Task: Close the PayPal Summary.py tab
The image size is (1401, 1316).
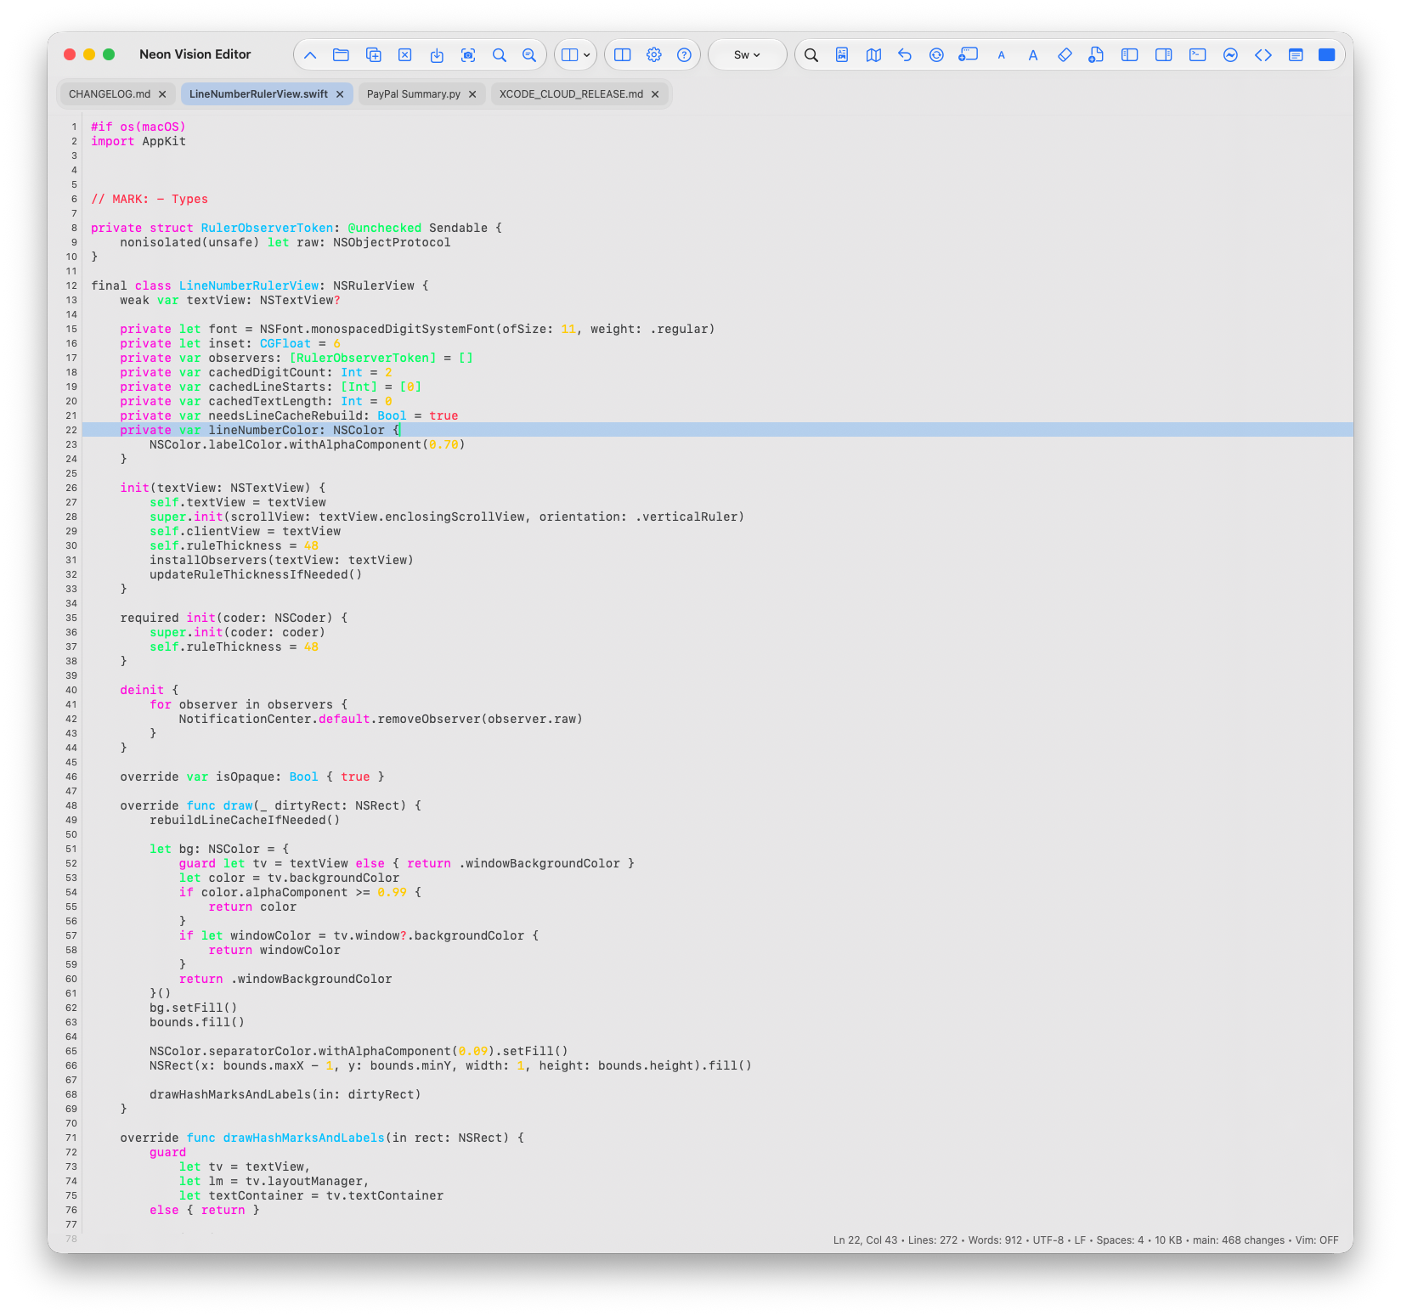Action: [472, 94]
